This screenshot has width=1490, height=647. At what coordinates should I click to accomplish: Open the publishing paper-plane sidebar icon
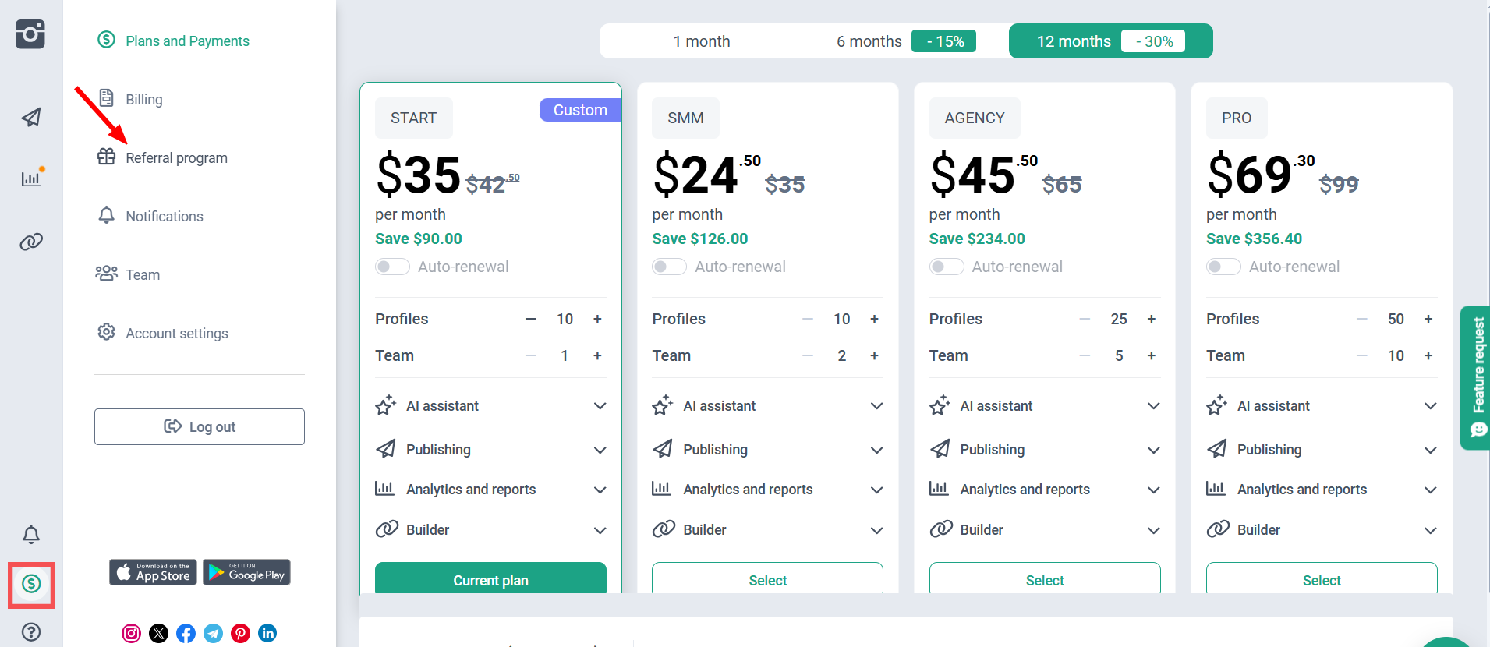tap(31, 118)
